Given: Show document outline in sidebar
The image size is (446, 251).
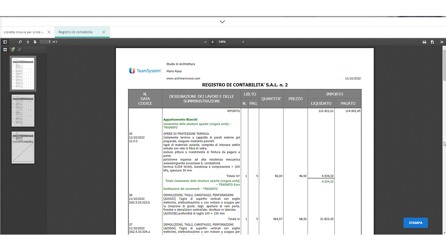Looking at the screenshot, I should 13,50.
